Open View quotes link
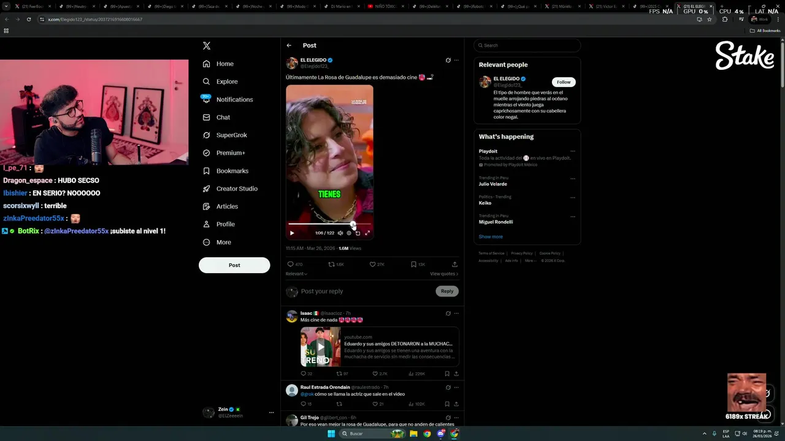Screen dimensions: 785x441 click(x=444, y=274)
